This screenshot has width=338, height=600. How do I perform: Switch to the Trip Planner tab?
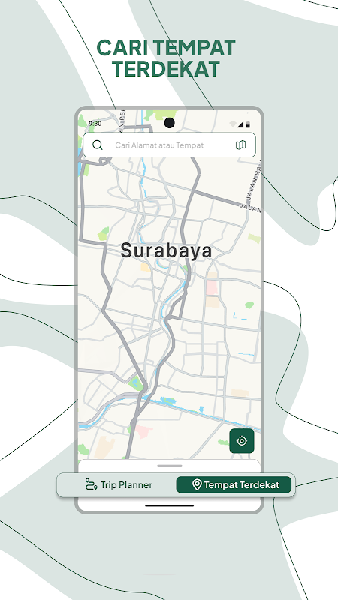tap(119, 484)
